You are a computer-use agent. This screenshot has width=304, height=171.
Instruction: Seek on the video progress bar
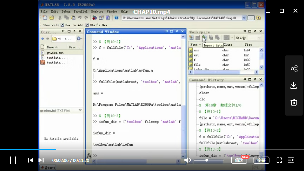pos(152,149)
